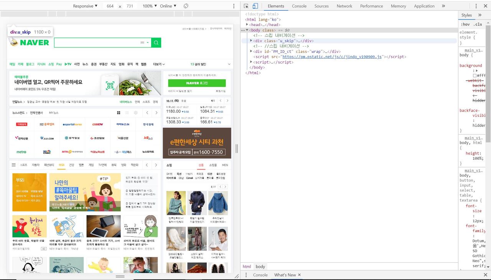This screenshot has height=280, width=491.
Task: Expand the search box autocomplete arrow
Action: pos(148,43)
